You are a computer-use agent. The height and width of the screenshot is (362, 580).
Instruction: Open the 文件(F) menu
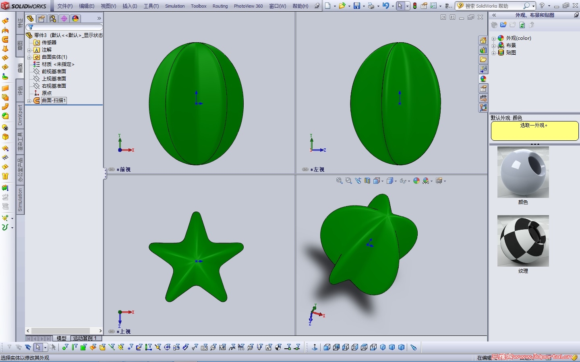(x=65, y=6)
